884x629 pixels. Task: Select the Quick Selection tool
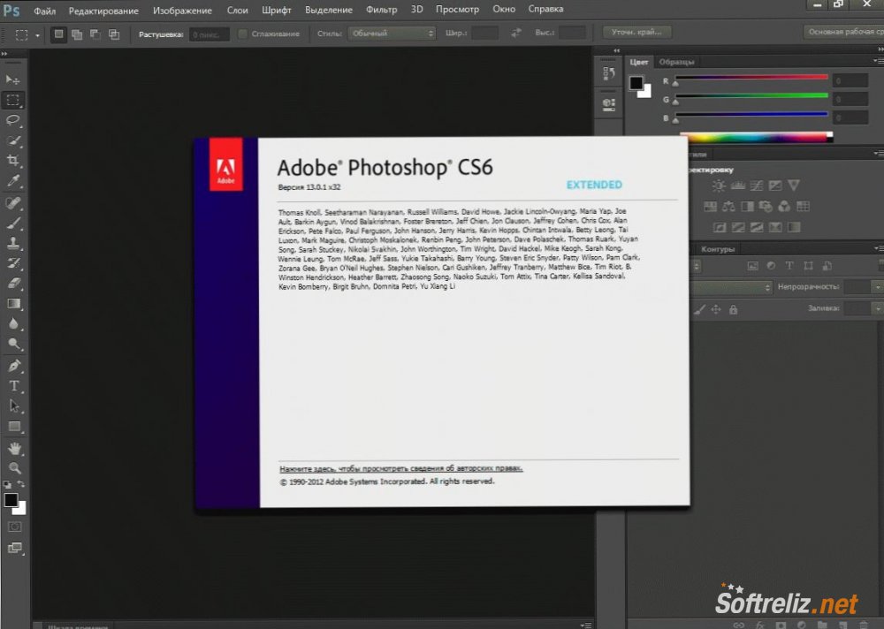(x=13, y=140)
